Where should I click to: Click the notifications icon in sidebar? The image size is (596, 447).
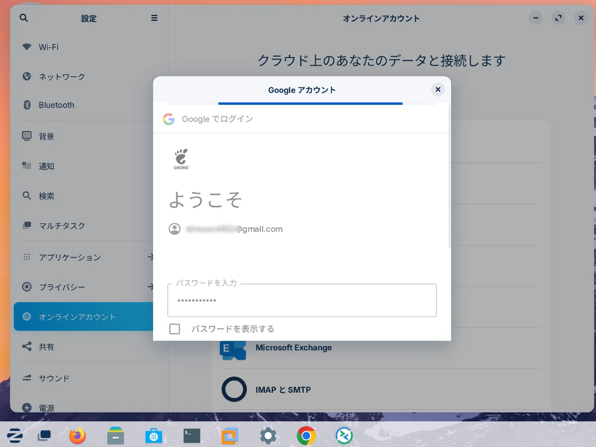pyautogui.click(x=27, y=166)
